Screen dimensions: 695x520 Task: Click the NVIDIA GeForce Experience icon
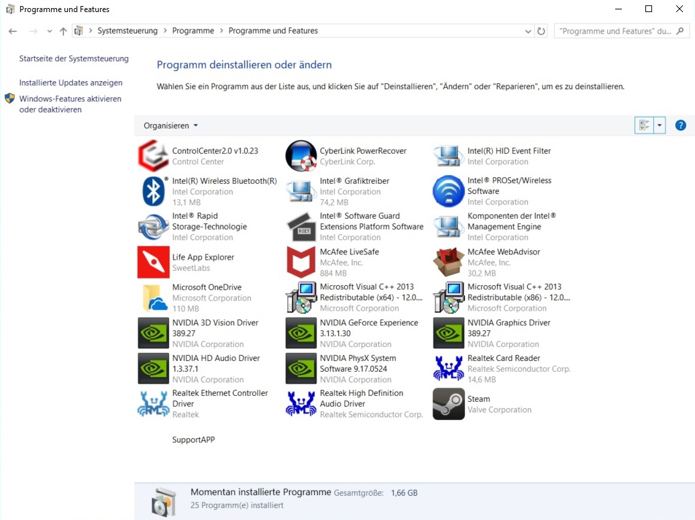tap(301, 333)
